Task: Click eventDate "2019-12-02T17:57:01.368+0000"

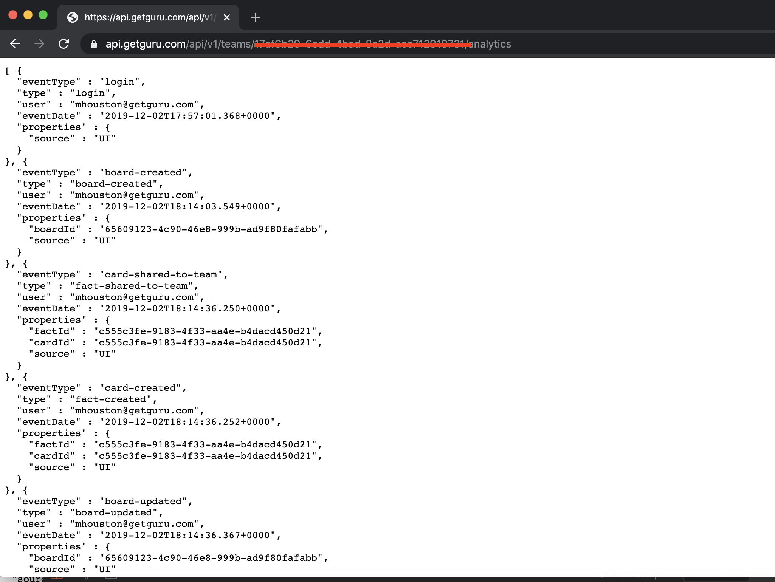Action: 188,116
